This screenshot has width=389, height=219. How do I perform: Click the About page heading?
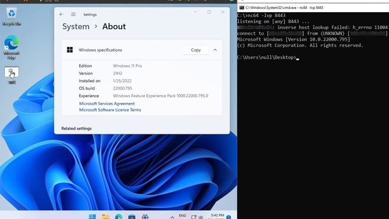coord(114,26)
